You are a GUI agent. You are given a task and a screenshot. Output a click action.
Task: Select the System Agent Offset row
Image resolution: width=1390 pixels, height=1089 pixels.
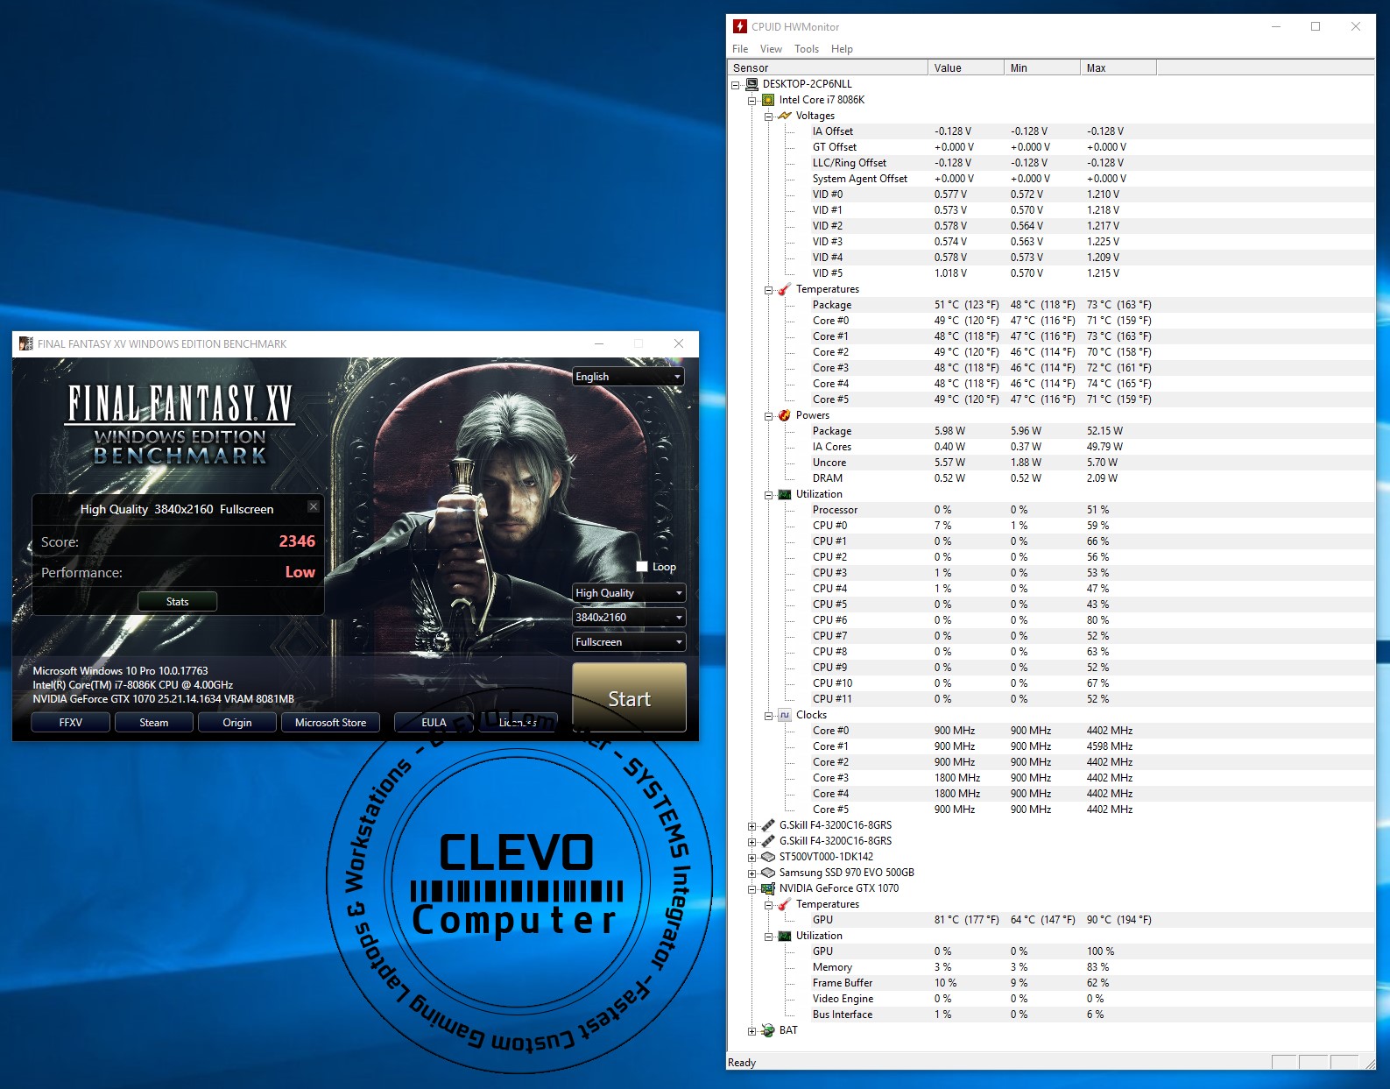tap(1051, 179)
